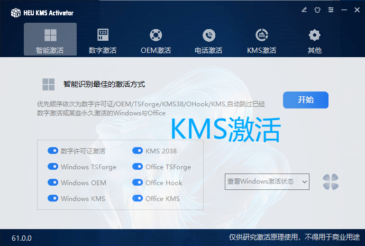Toggle Windows TSForge switch
This screenshot has height=246, width=365.
(x=53, y=167)
